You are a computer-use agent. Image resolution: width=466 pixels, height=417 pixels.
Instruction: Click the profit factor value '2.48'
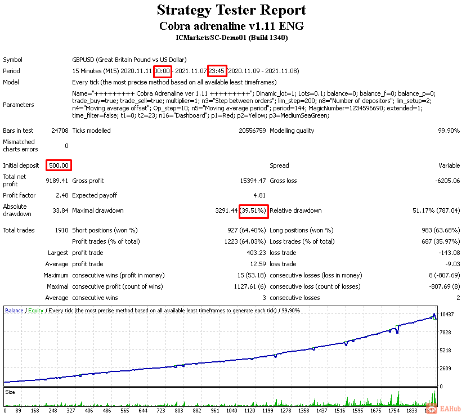pyautogui.click(x=62, y=195)
